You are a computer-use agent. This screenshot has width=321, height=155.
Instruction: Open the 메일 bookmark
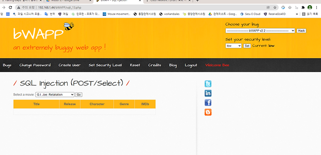[x=63, y=14]
